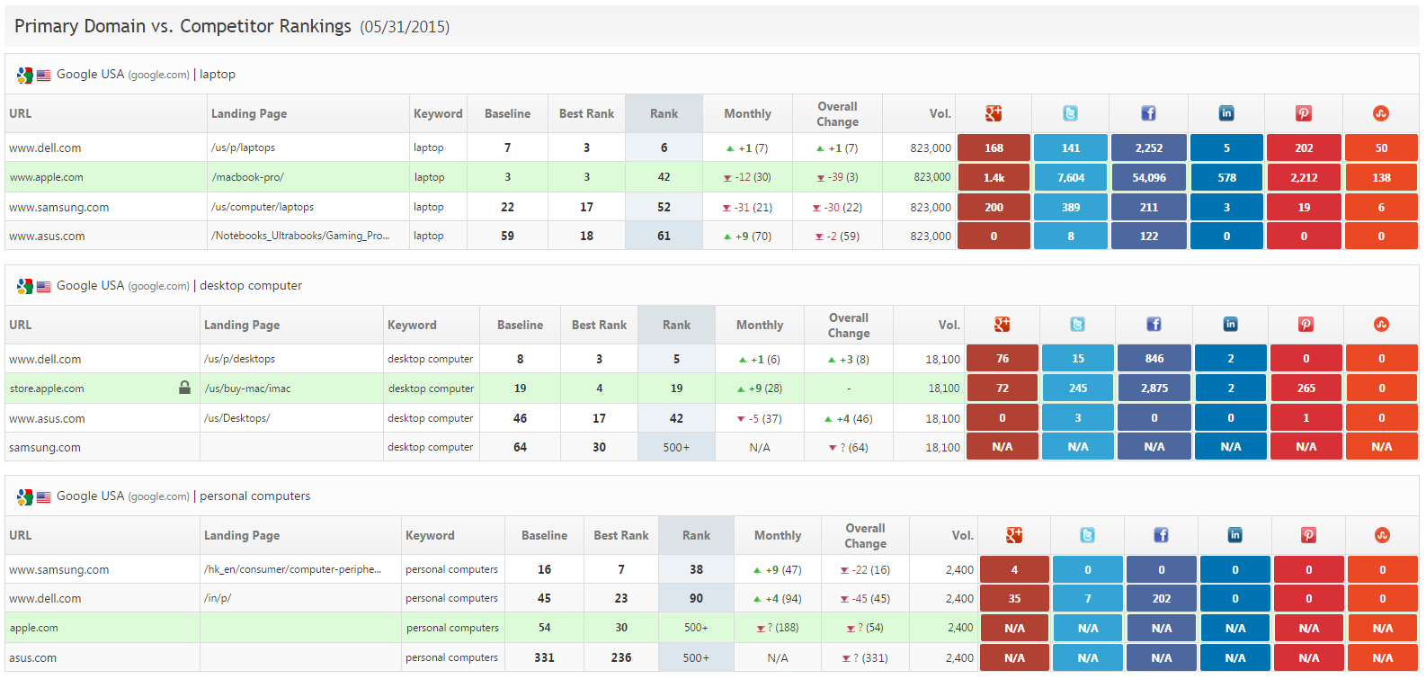Click the Best Rank header in the personal computers table
The width and height of the screenshot is (1426, 679).
(620, 536)
